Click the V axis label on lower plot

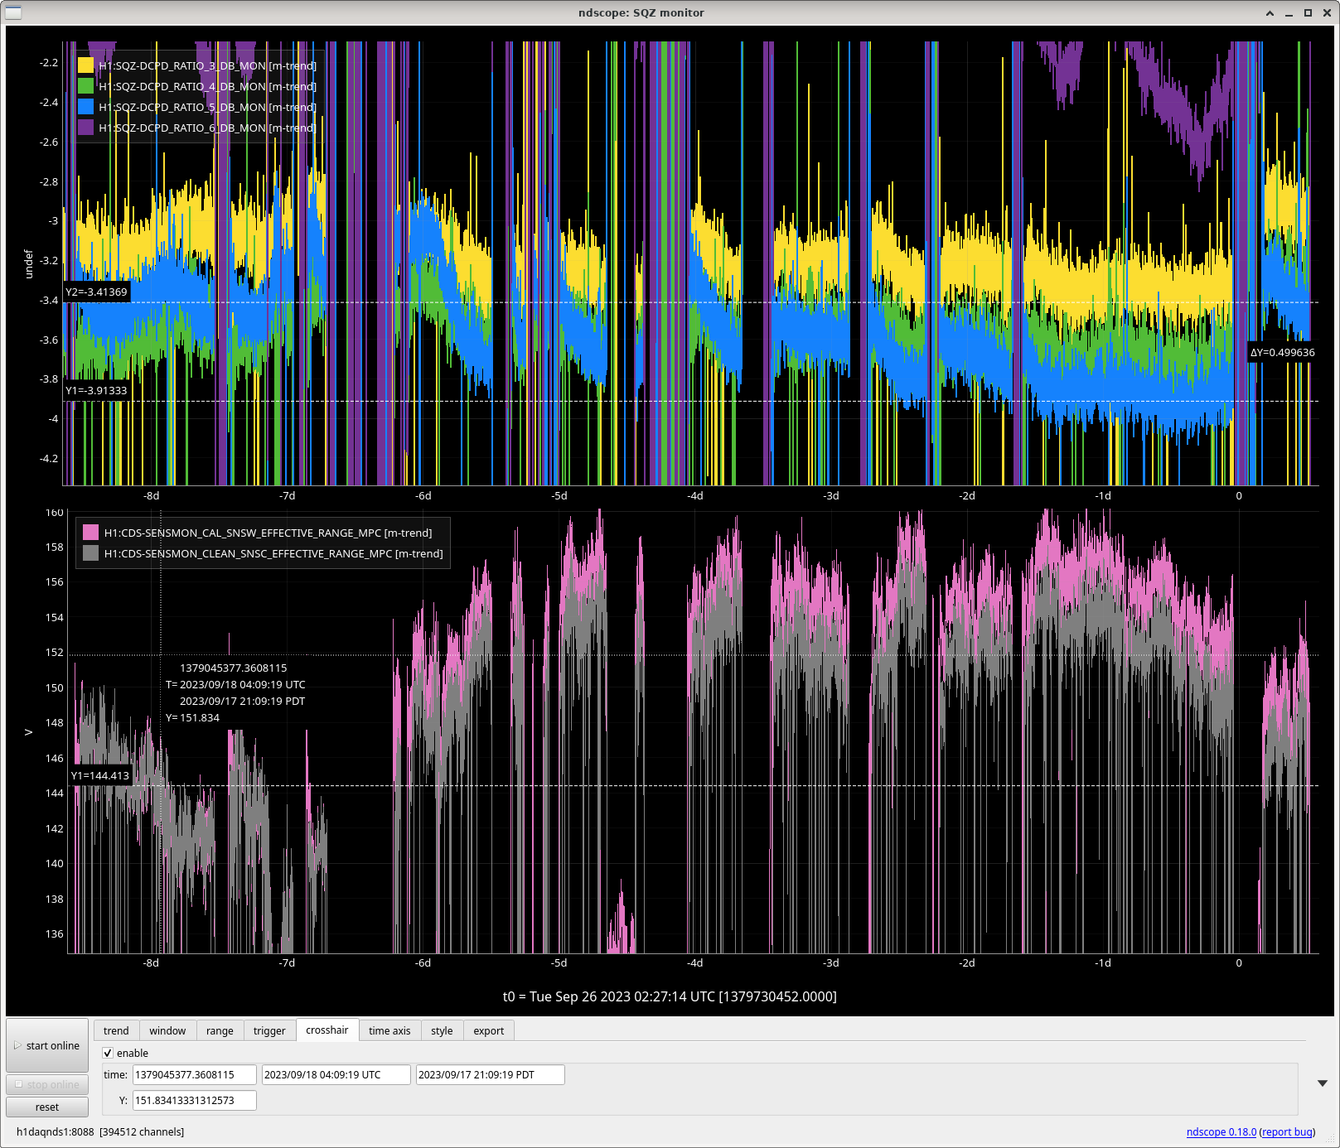(x=28, y=732)
